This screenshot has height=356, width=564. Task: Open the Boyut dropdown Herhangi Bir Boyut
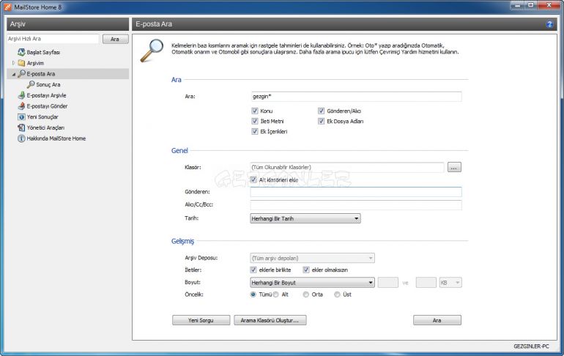[312, 283]
